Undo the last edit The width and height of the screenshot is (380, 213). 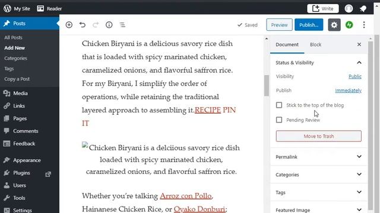coord(83,25)
